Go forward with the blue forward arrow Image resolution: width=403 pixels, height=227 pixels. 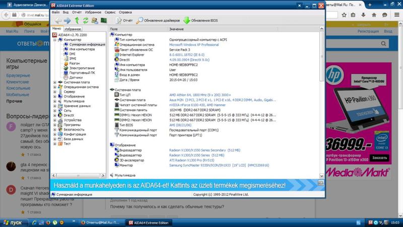(68, 21)
